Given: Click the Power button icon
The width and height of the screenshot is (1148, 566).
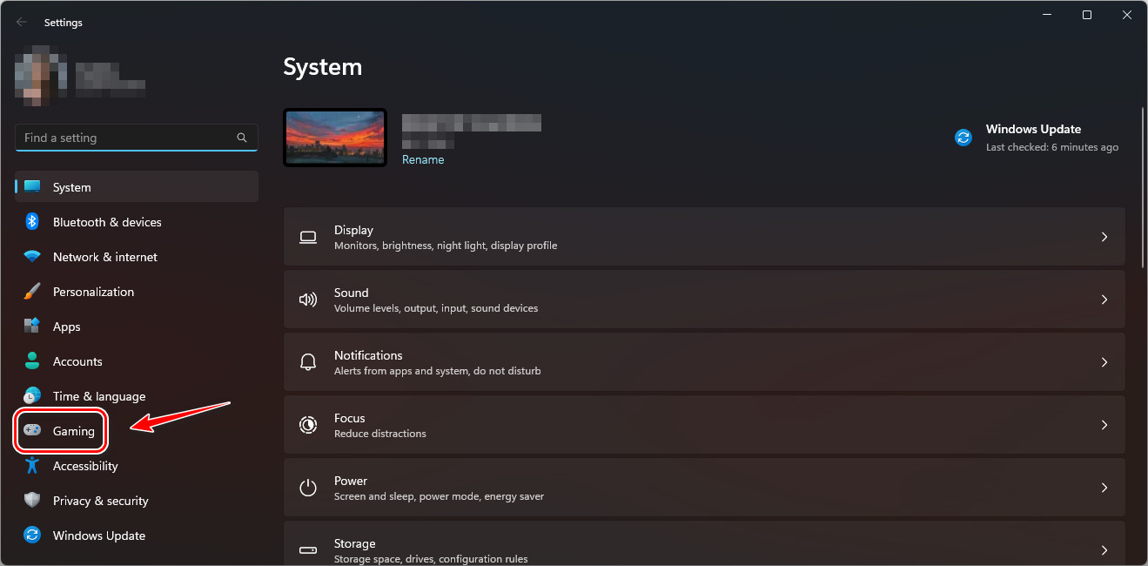Looking at the screenshot, I should pos(308,488).
